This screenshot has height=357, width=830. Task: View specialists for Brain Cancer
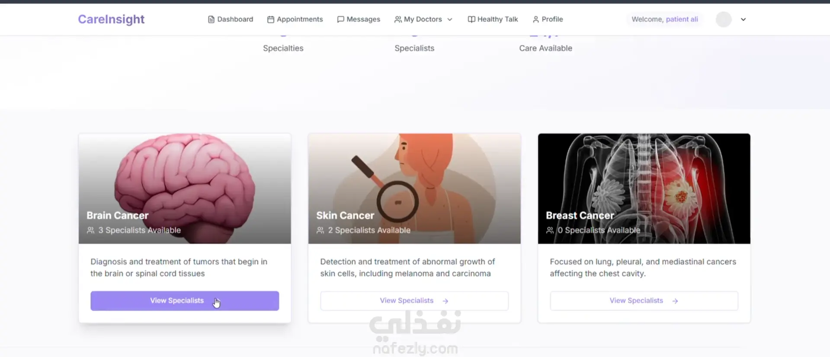coord(185,301)
